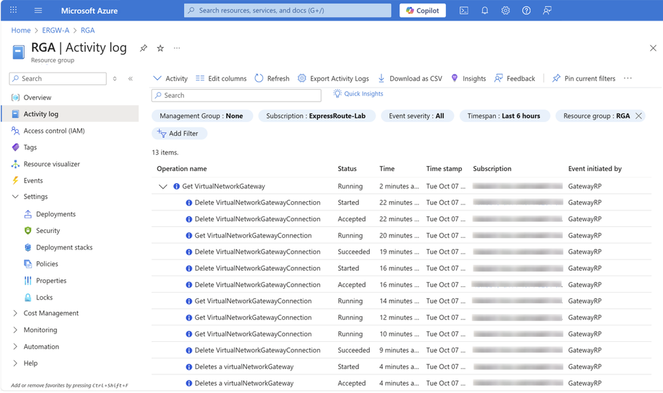The width and height of the screenshot is (663, 393).
Task: Open Insights from the toolbar
Action: 469,78
